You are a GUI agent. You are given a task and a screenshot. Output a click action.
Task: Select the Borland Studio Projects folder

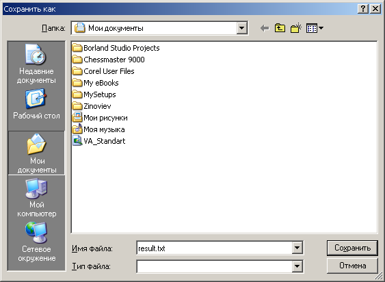tap(116, 48)
